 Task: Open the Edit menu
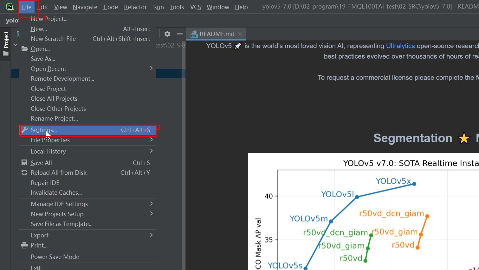tap(43, 7)
